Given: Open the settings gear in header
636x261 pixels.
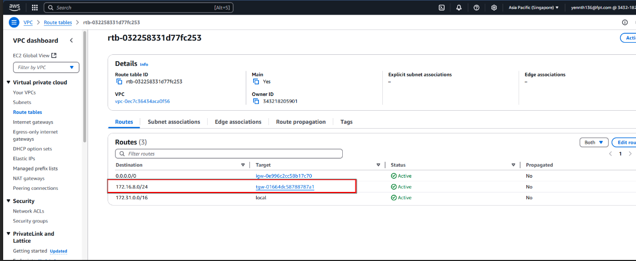Looking at the screenshot, I should coord(494,8).
